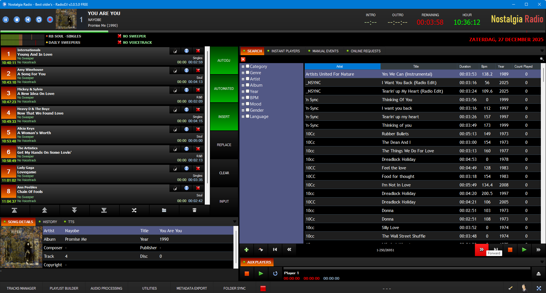Image resolution: width=546 pixels, height=293 pixels.
Task: Open the Song Details panel dropdown arrow
Action: point(235,221)
